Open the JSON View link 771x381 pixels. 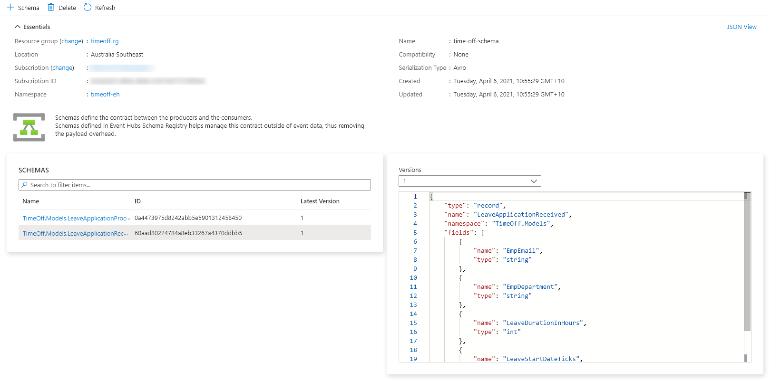coord(741,27)
